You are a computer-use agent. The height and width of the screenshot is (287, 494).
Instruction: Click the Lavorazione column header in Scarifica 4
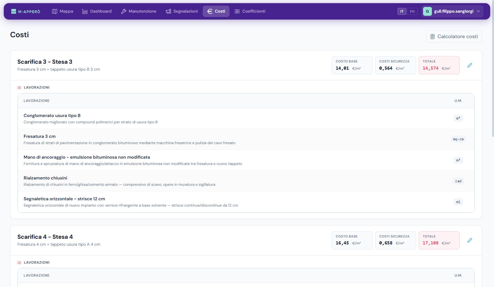pyautogui.click(x=37, y=276)
